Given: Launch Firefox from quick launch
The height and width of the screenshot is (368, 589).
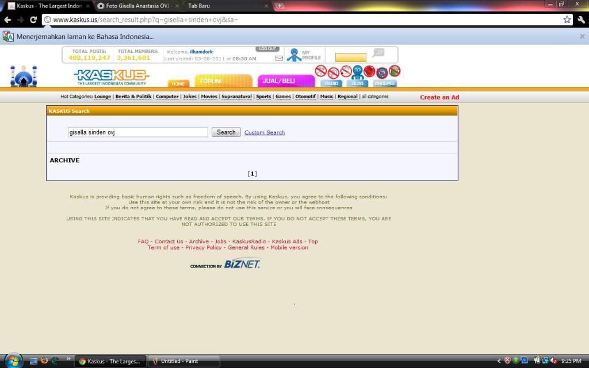Looking at the screenshot, I should [x=44, y=361].
